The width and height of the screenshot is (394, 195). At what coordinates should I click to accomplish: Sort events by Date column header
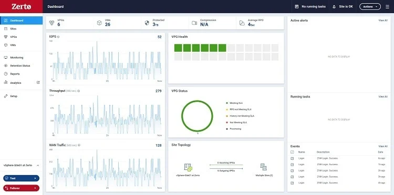[x=380, y=152]
